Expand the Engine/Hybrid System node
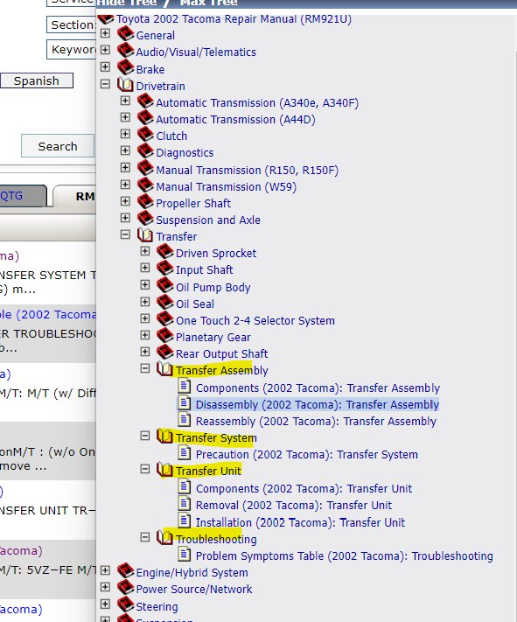This screenshot has width=517, height=622. (105, 570)
